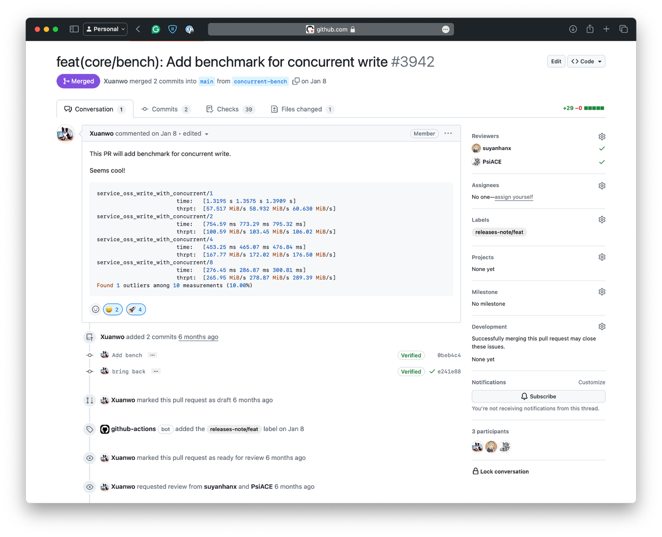This screenshot has width=662, height=537.
Task: Open the Personal profile dropdown in the browser
Action: (105, 29)
